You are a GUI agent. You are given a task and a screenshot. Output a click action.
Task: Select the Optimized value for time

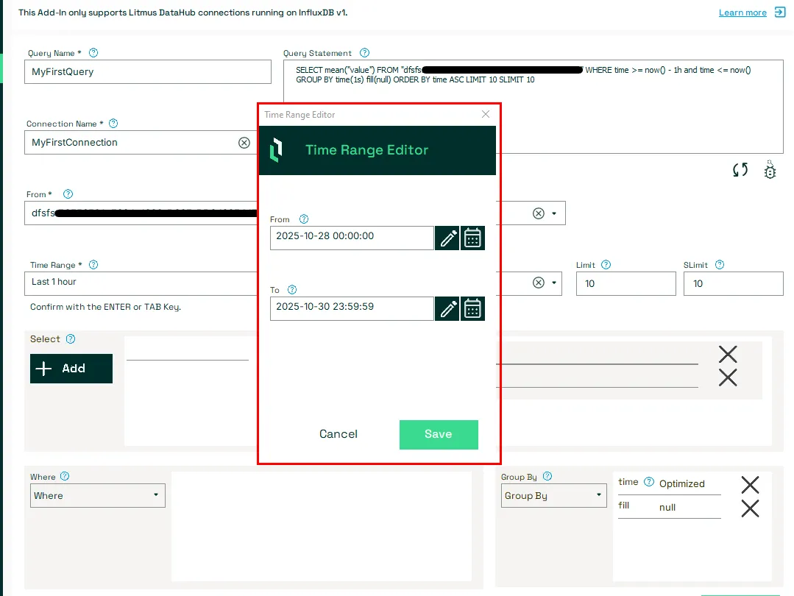click(682, 483)
